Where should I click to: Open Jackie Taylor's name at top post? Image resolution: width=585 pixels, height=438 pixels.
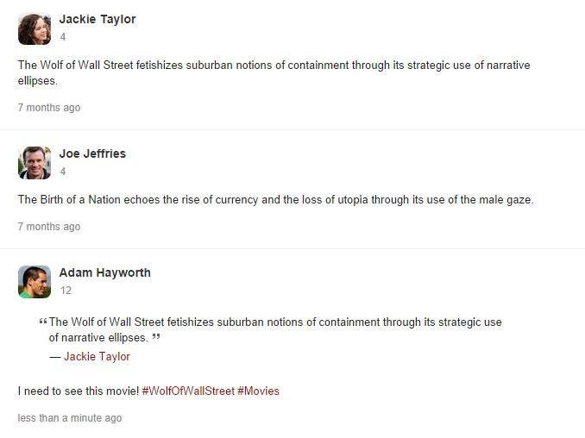97,19
